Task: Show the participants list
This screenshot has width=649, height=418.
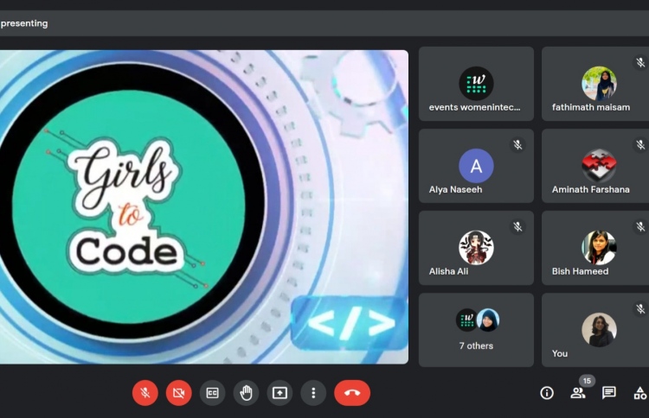Action: point(578,393)
